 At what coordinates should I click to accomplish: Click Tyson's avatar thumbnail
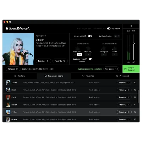point(8,83)
